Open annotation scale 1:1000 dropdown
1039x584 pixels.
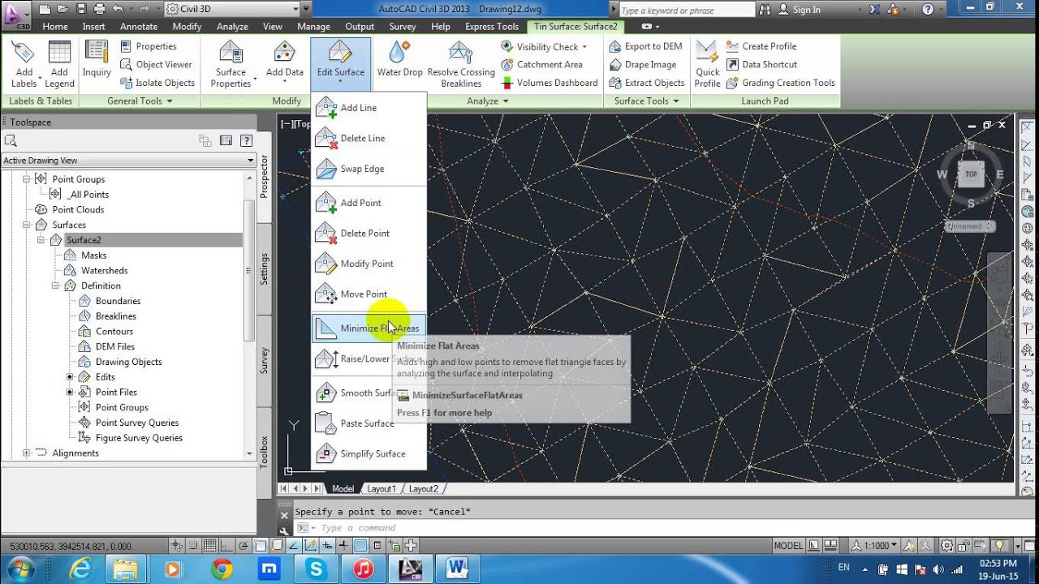point(874,546)
